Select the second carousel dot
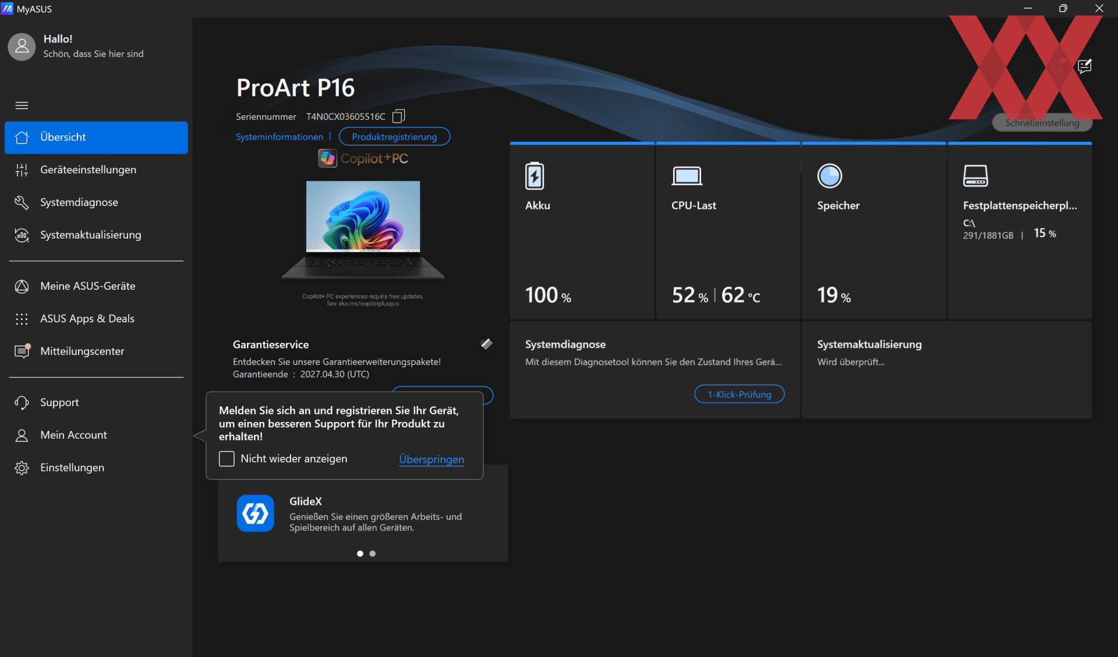1118x657 pixels. 373,553
